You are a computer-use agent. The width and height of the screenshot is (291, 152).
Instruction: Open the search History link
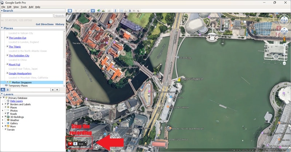(x=60, y=24)
